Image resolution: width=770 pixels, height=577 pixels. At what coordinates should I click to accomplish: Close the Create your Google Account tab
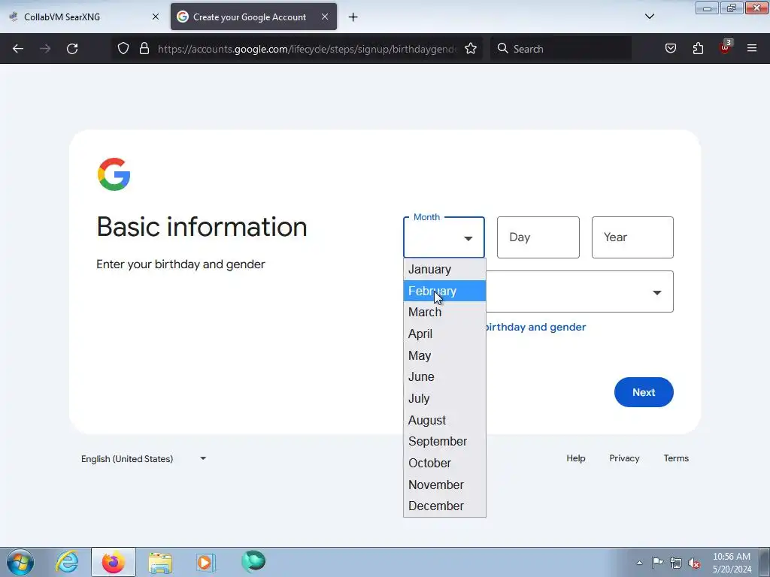tap(325, 17)
